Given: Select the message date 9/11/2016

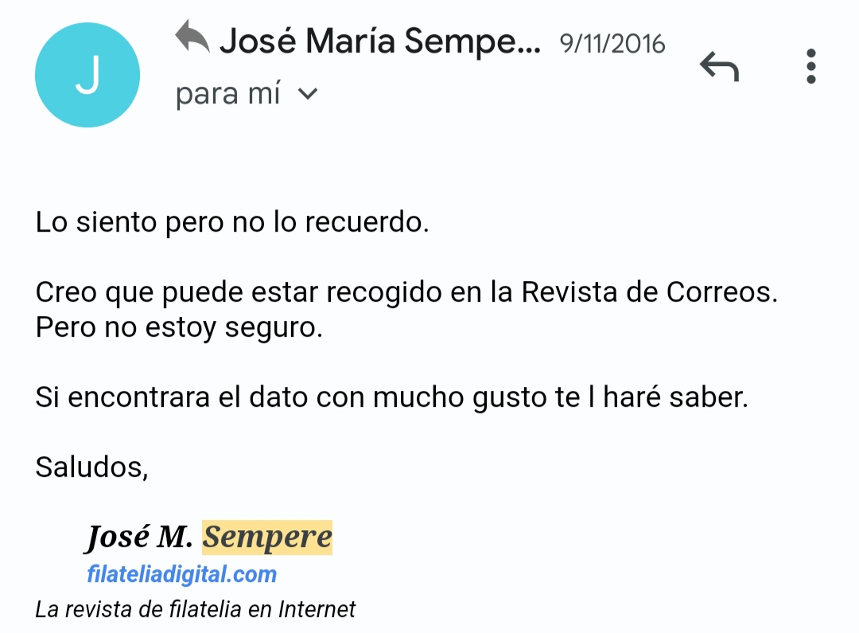Looking at the screenshot, I should point(612,44).
